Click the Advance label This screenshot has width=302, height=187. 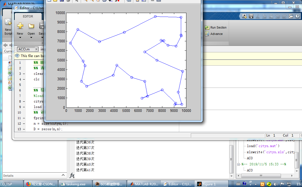point(217,34)
